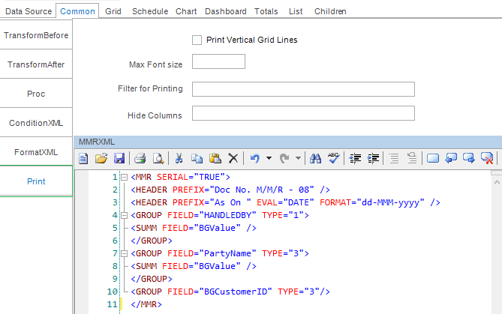Open the FormatXML side tab

36,152
